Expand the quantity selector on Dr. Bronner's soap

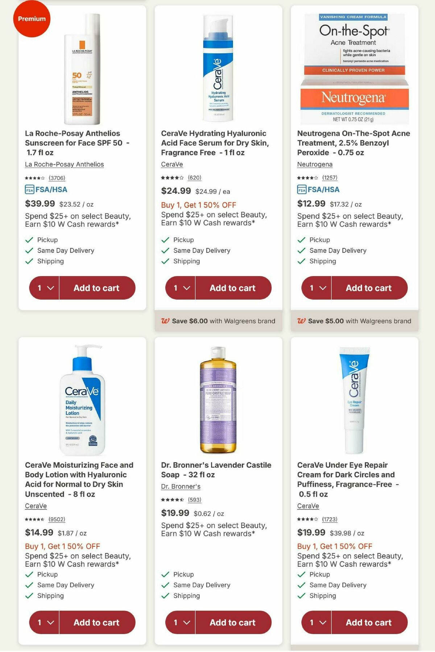click(x=180, y=622)
